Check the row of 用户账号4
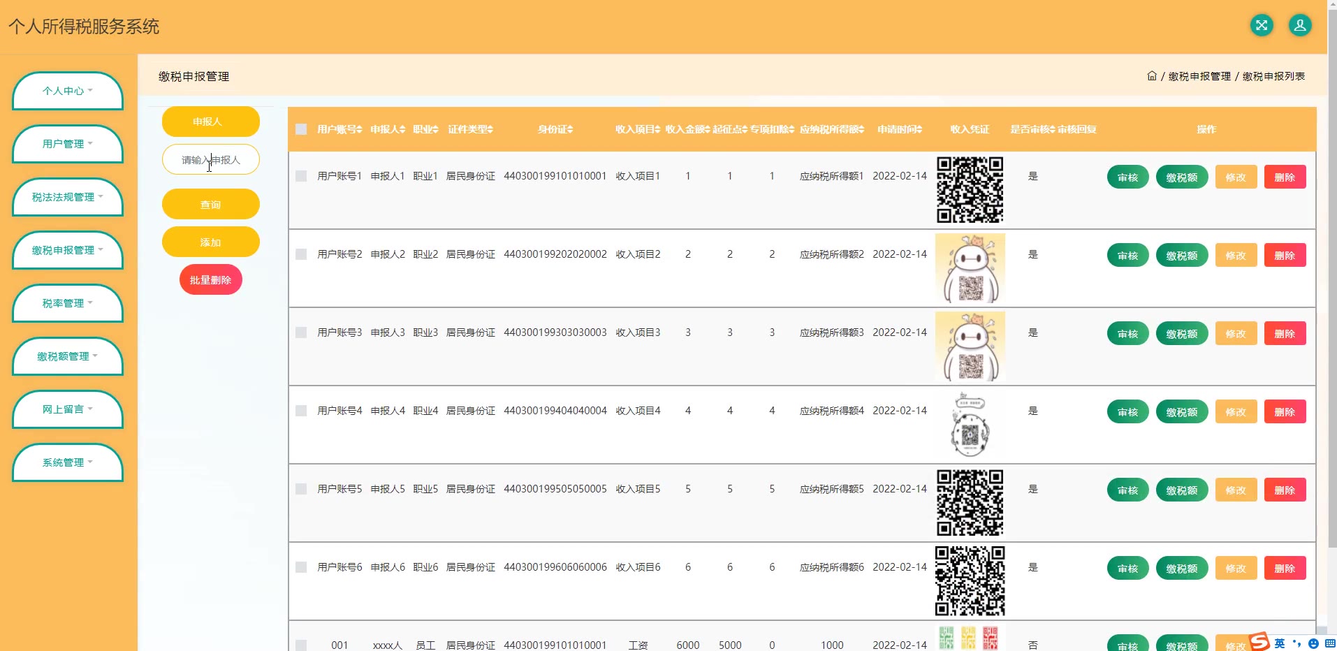 301,411
